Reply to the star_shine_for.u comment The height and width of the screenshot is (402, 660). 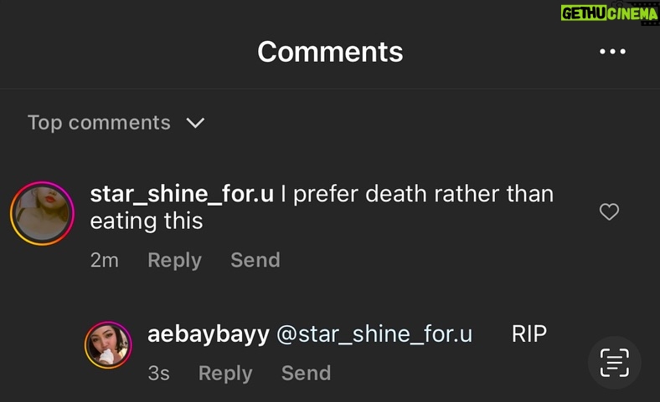point(174,260)
